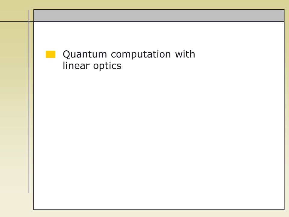289x217 pixels.
Task: Click the bottom border of the white box
Action: (159, 210)
